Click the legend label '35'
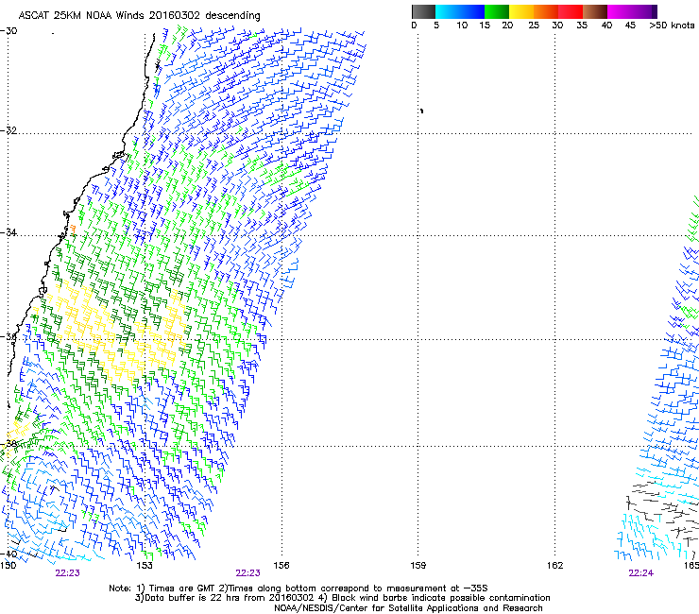 coord(582,26)
